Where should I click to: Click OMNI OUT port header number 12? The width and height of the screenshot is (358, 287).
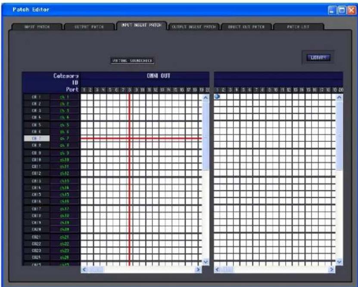pos(156,90)
